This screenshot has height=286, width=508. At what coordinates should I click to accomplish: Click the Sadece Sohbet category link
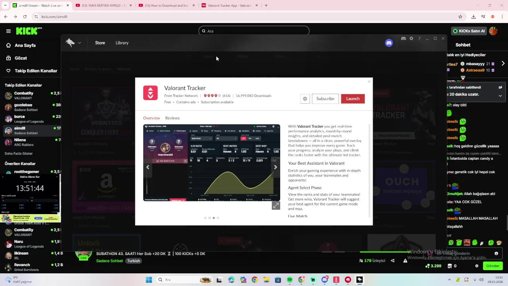110,261
